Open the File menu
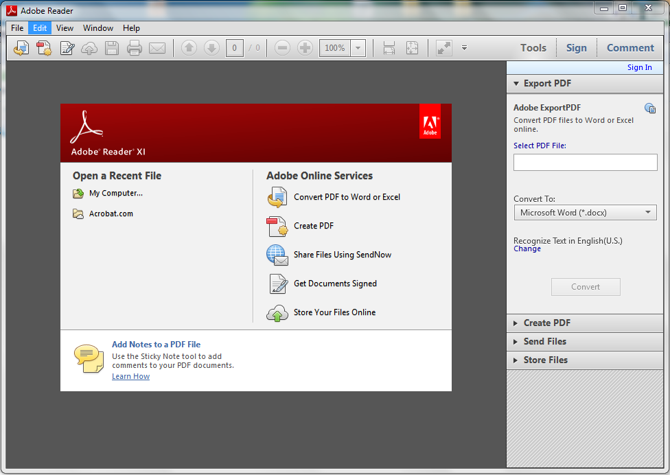 pos(17,27)
